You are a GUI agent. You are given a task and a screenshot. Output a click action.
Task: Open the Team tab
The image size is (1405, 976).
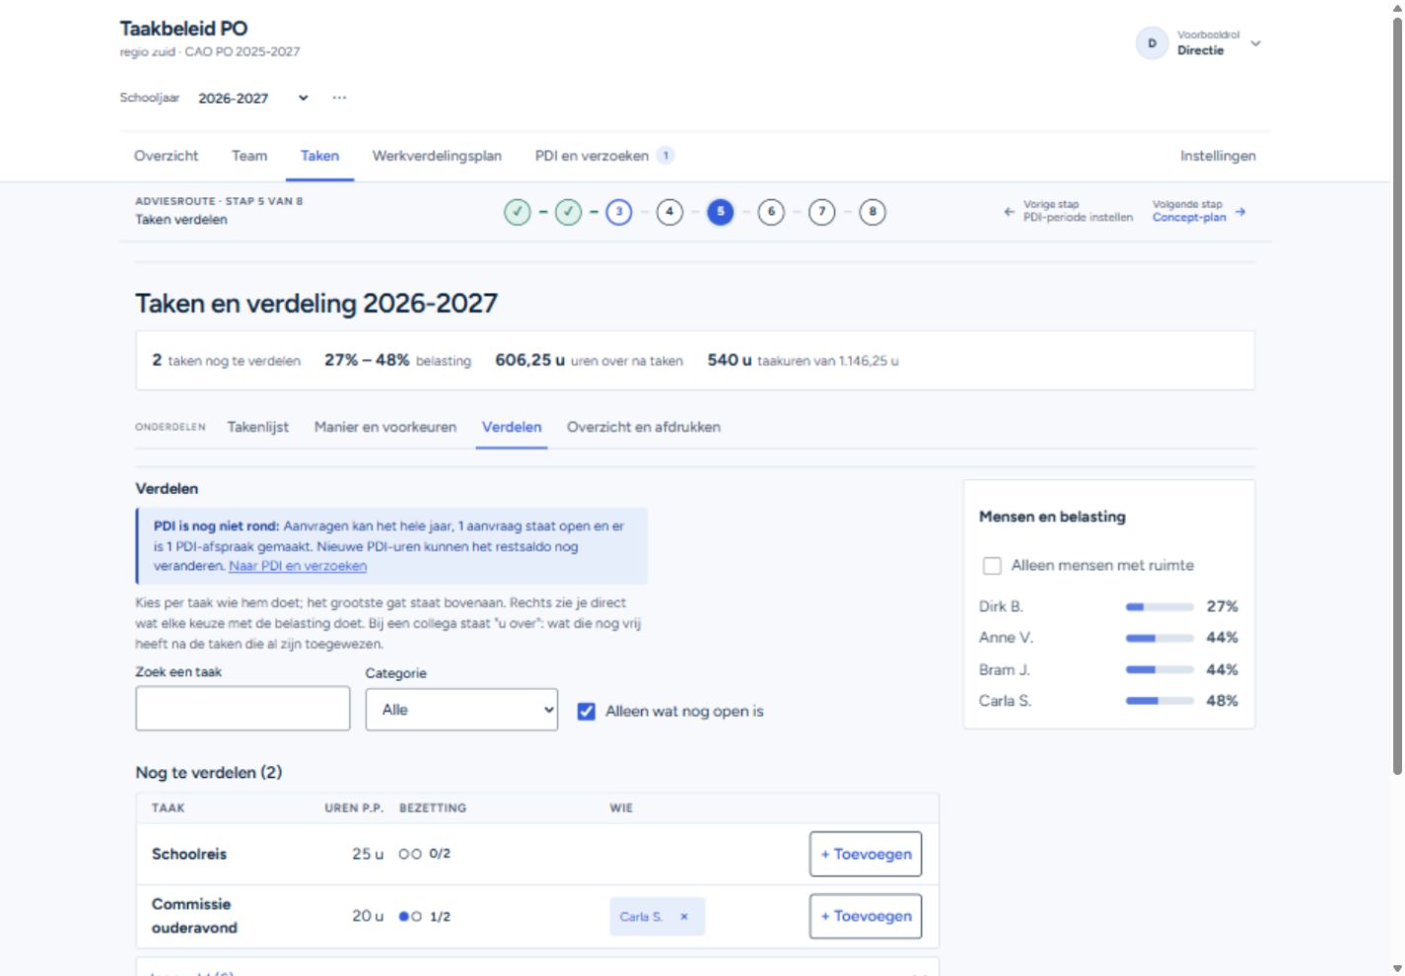[x=249, y=156]
